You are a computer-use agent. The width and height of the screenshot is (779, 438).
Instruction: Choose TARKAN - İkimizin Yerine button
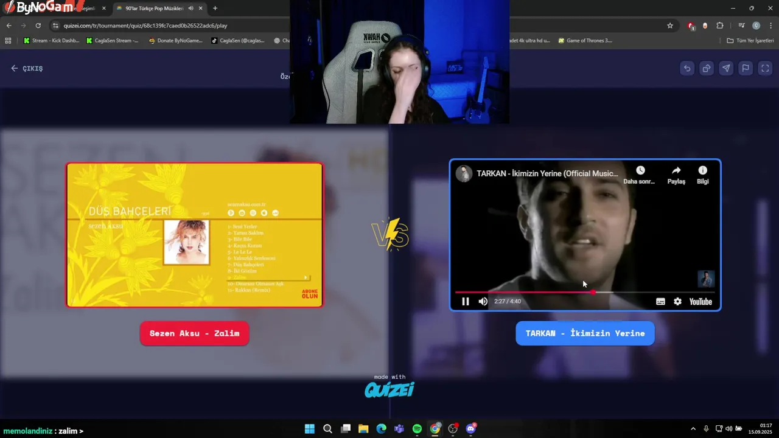click(x=585, y=333)
